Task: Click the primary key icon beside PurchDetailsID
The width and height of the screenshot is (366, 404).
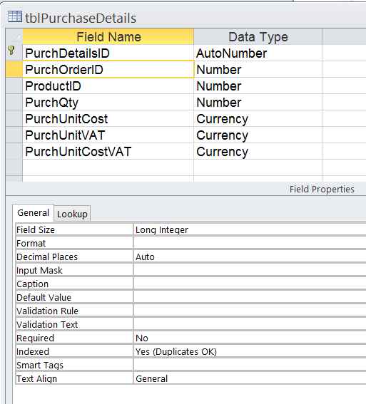Action: coord(11,51)
